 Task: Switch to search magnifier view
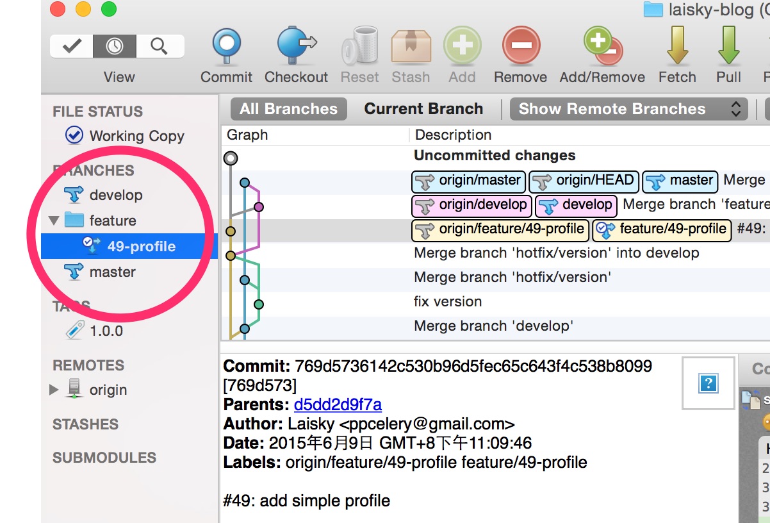[x=158, y=46]
